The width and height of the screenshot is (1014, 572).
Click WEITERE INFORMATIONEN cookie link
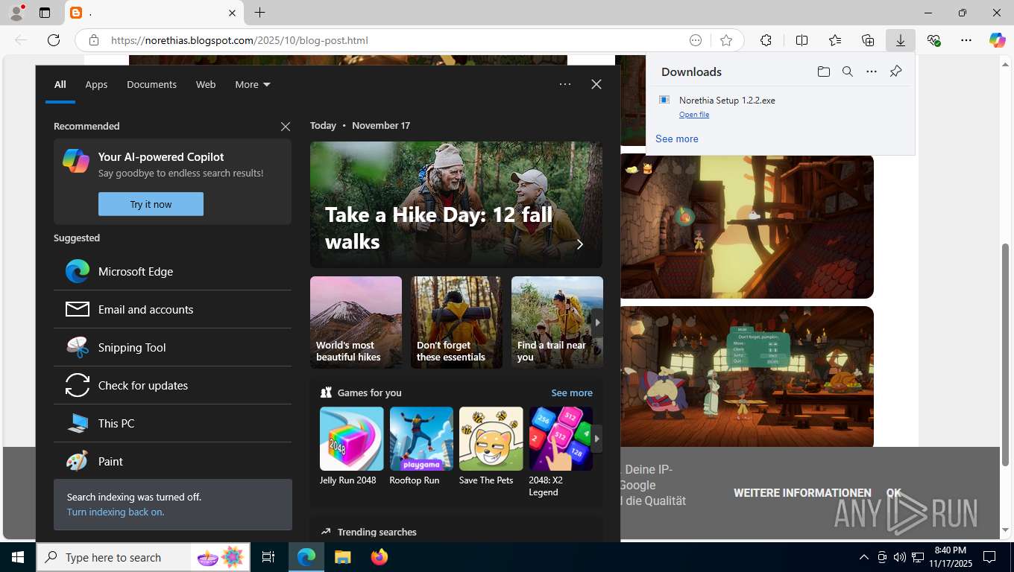point(802,493)
